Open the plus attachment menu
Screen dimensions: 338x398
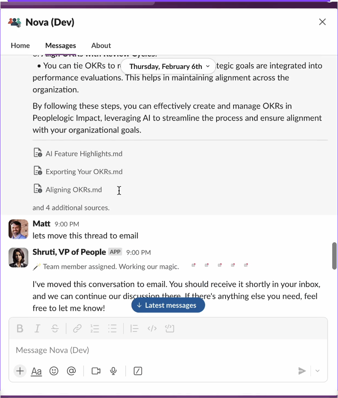pyautogui.click(x=20, y=371)
